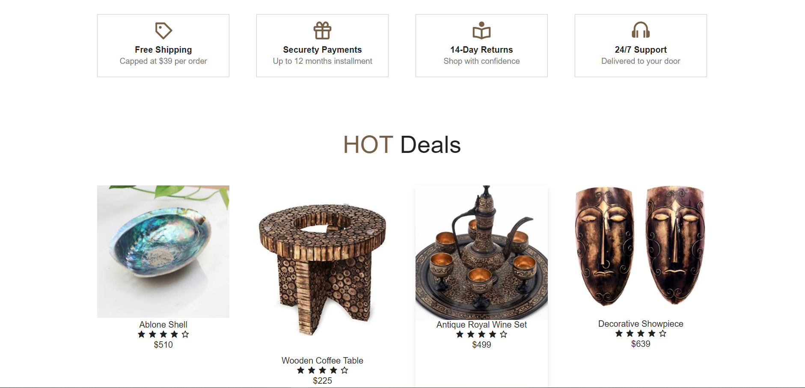Click the Wooden Coffee Table title
The image size is (805, 388).
(322, 361)
